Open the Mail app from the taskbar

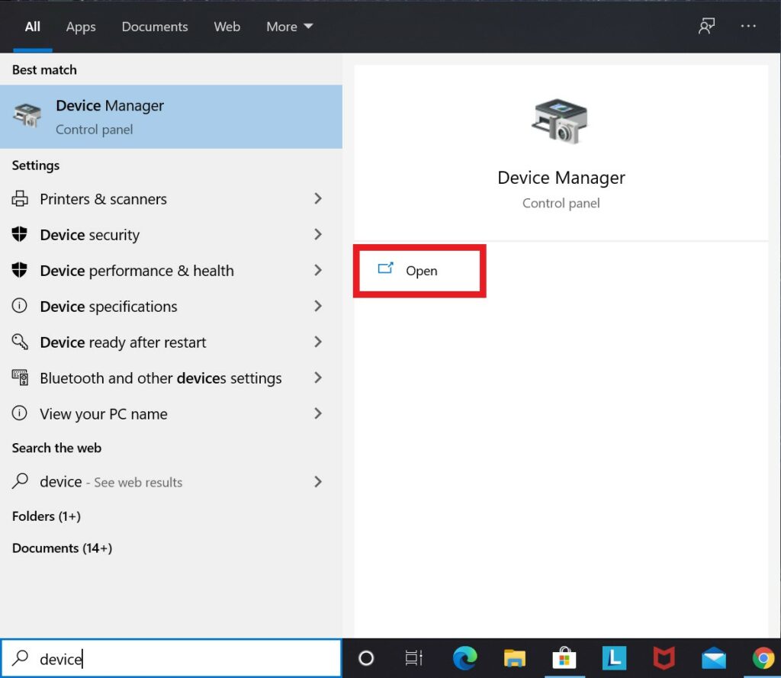tap(714, 658)
